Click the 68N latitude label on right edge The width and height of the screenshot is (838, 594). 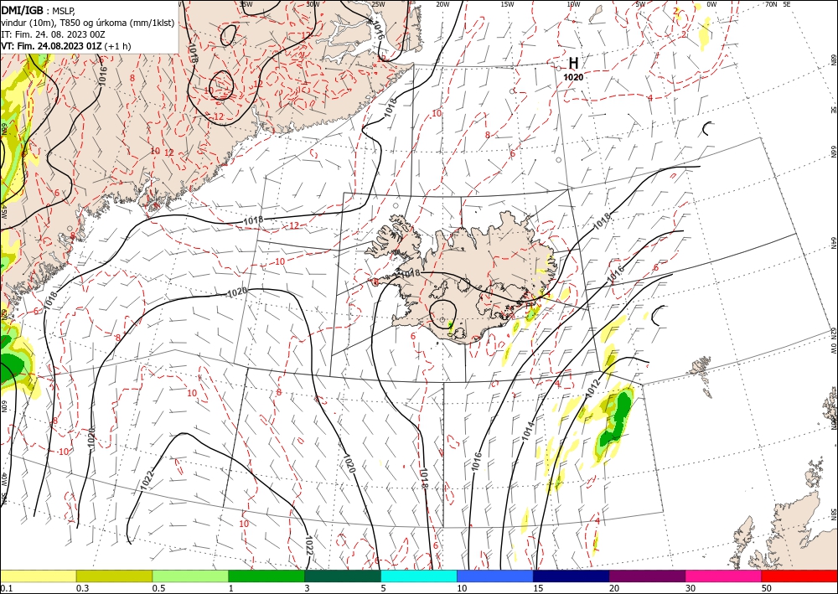click(833, 59)
